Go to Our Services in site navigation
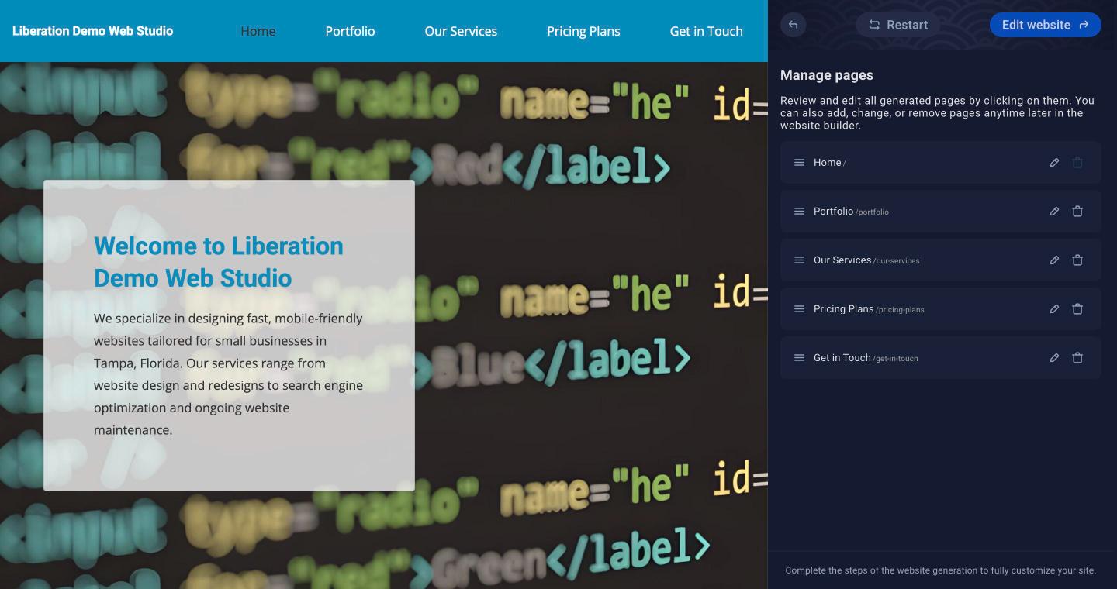1117x589 pixels. 461,31
